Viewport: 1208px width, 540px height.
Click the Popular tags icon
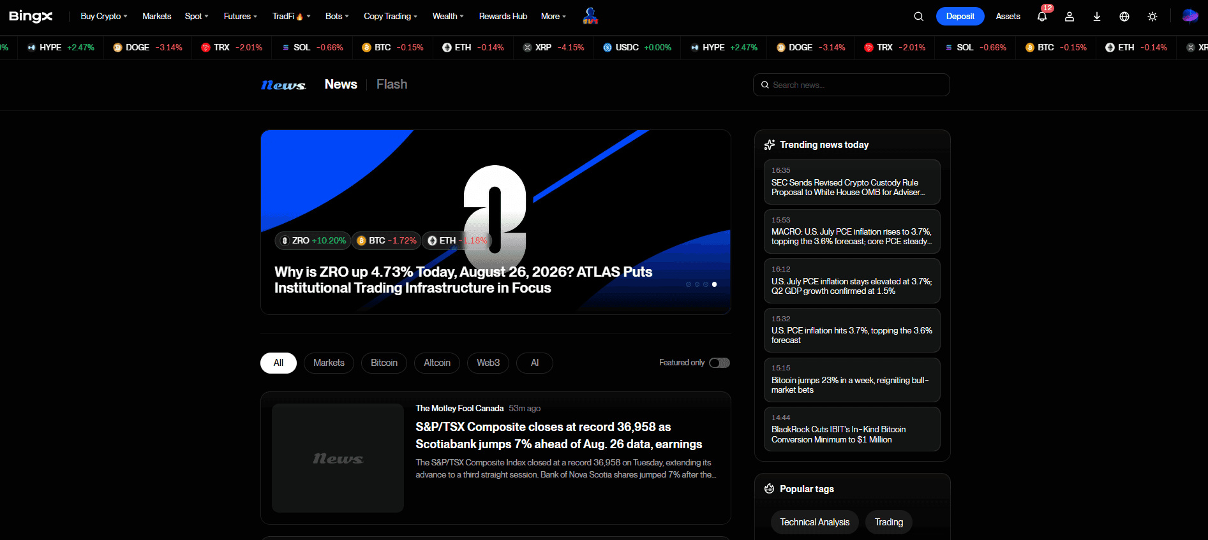point(770,489)
